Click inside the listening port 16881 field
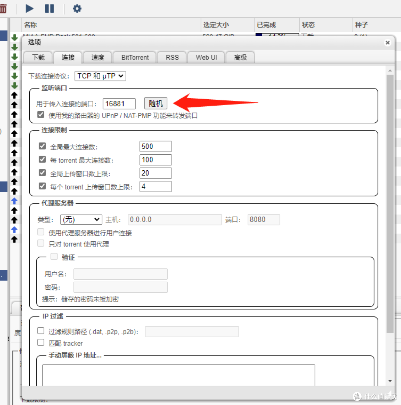401x405 pixels. tap(119, 103)
